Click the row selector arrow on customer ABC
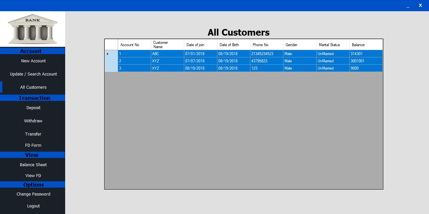The height and width of the screenshot is (214, 429). (x=107, y=53)
